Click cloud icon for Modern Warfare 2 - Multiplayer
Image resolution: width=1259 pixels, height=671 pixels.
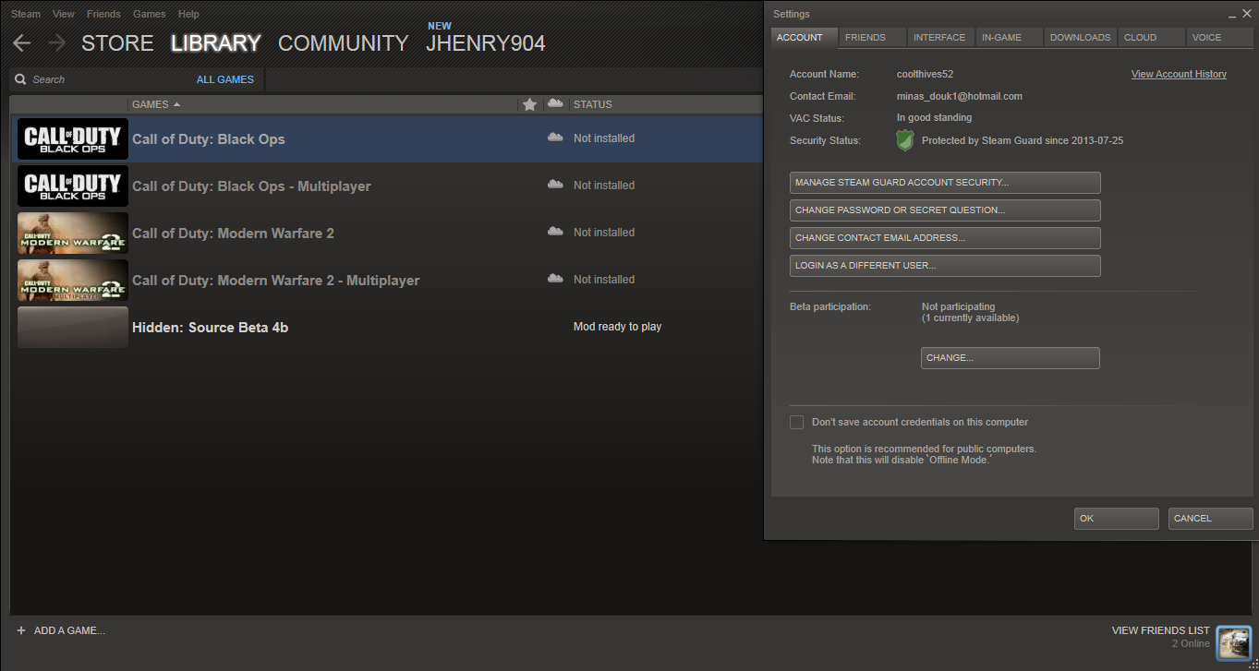click(x=555, y=279)
